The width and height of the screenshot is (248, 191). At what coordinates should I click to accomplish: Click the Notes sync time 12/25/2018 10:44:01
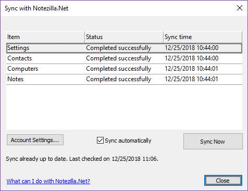191,79
